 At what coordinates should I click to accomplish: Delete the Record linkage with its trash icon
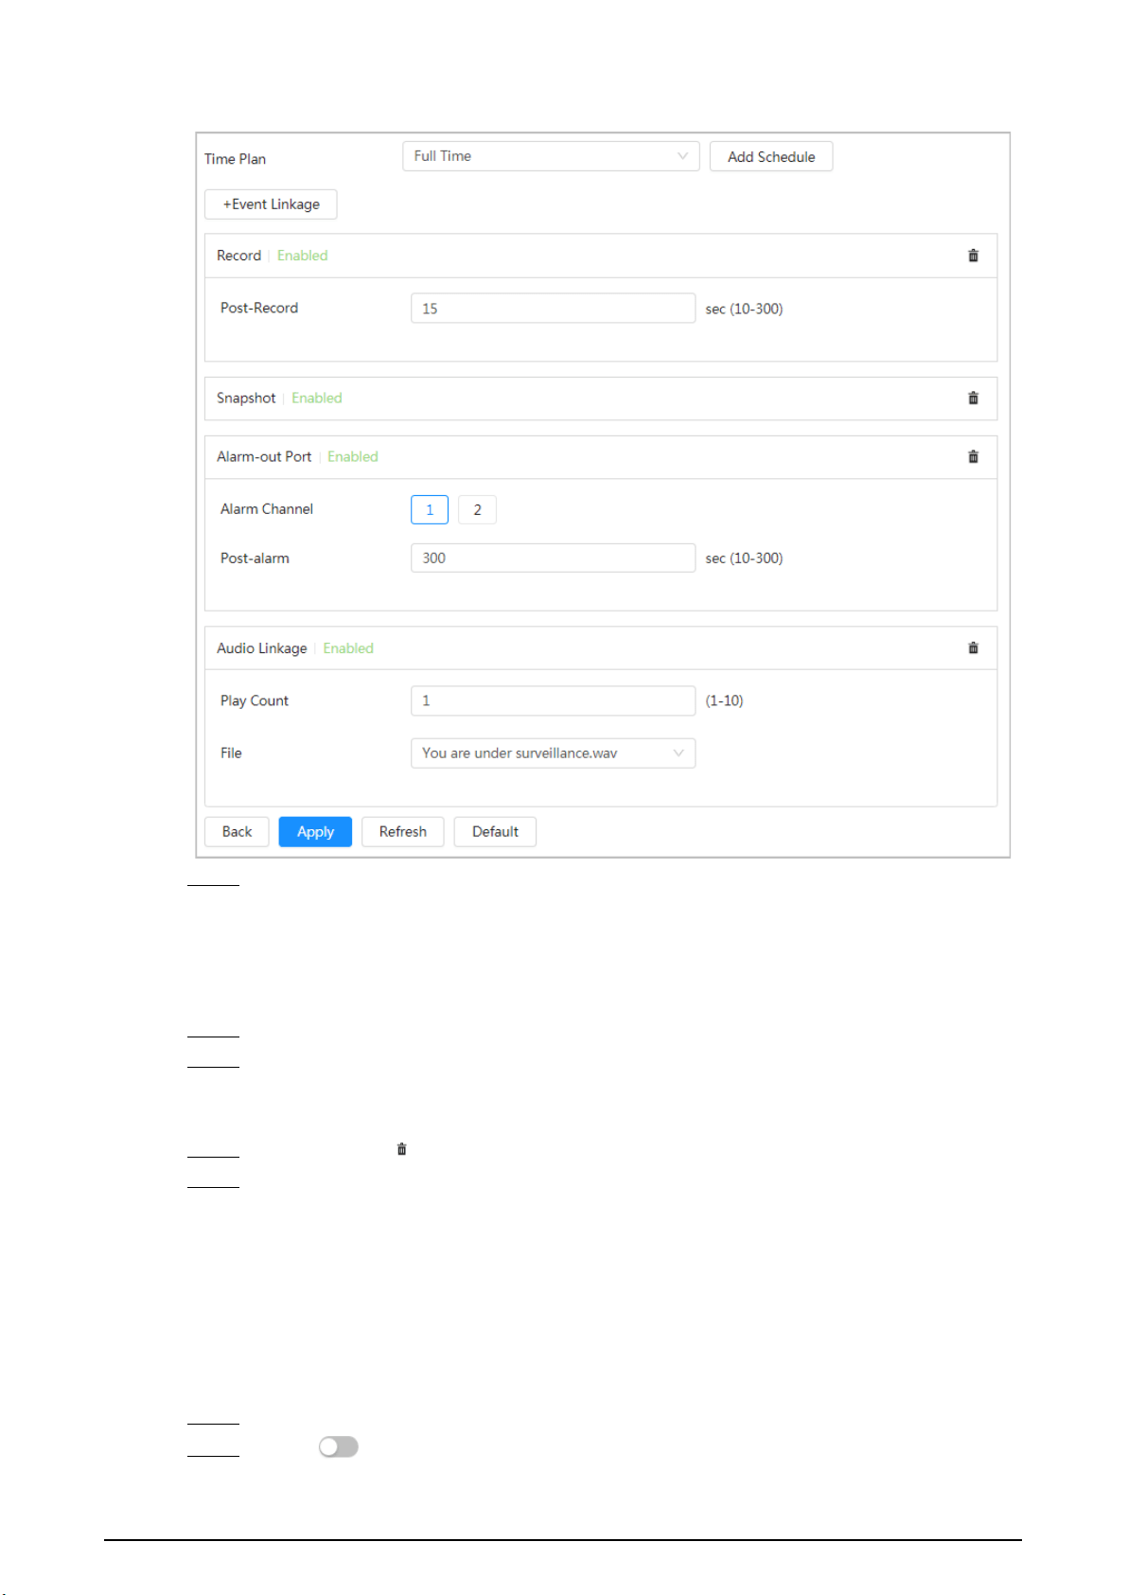tap(973, 256)
